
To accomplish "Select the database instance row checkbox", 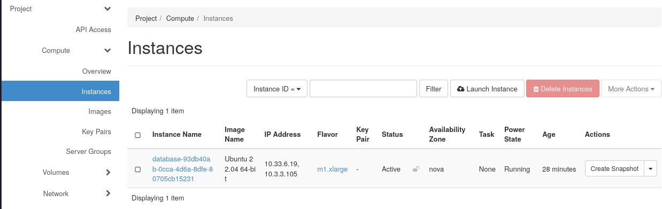I will click(x=137, y=169).
